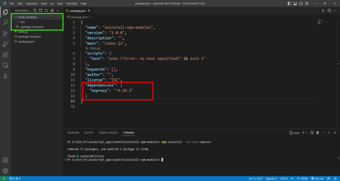Switch to the Problems panel tab
340x181 pixels.
click(73, 133)
